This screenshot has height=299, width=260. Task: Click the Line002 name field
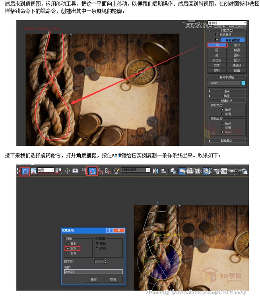pyautogui.click(x=93, y=271)
